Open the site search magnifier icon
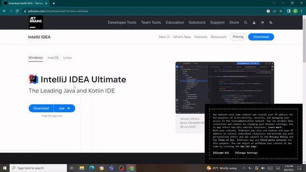 click(x=245, y=22)
